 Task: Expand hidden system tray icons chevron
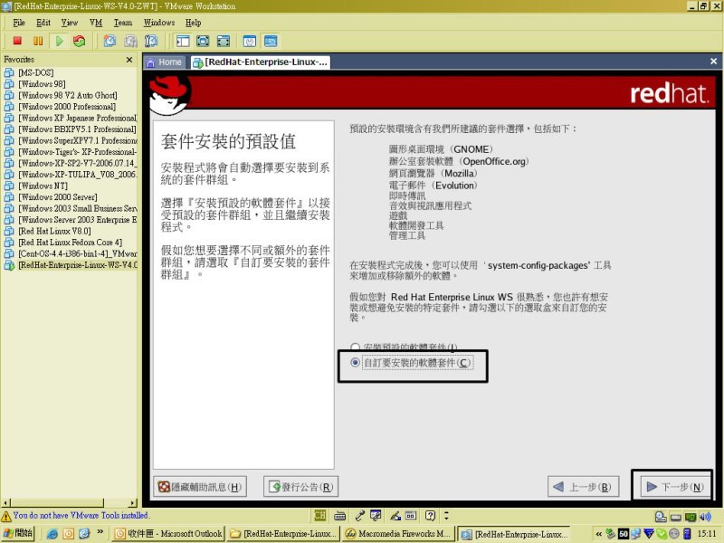598,534
